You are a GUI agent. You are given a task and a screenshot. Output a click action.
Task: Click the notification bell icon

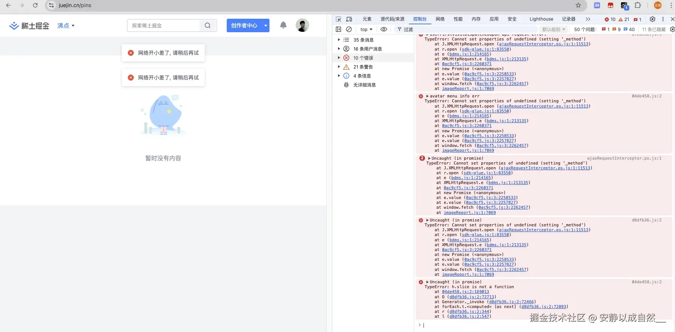point(283,25)
